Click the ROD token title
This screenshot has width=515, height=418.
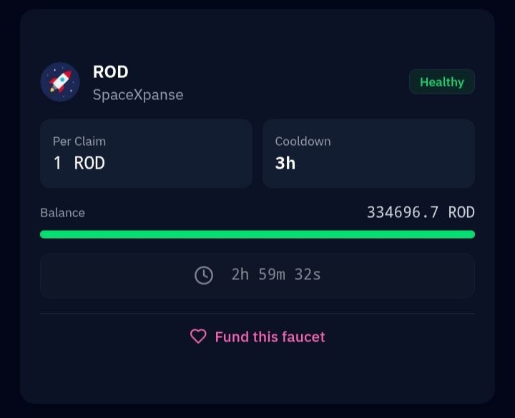(x=111, y=72)
